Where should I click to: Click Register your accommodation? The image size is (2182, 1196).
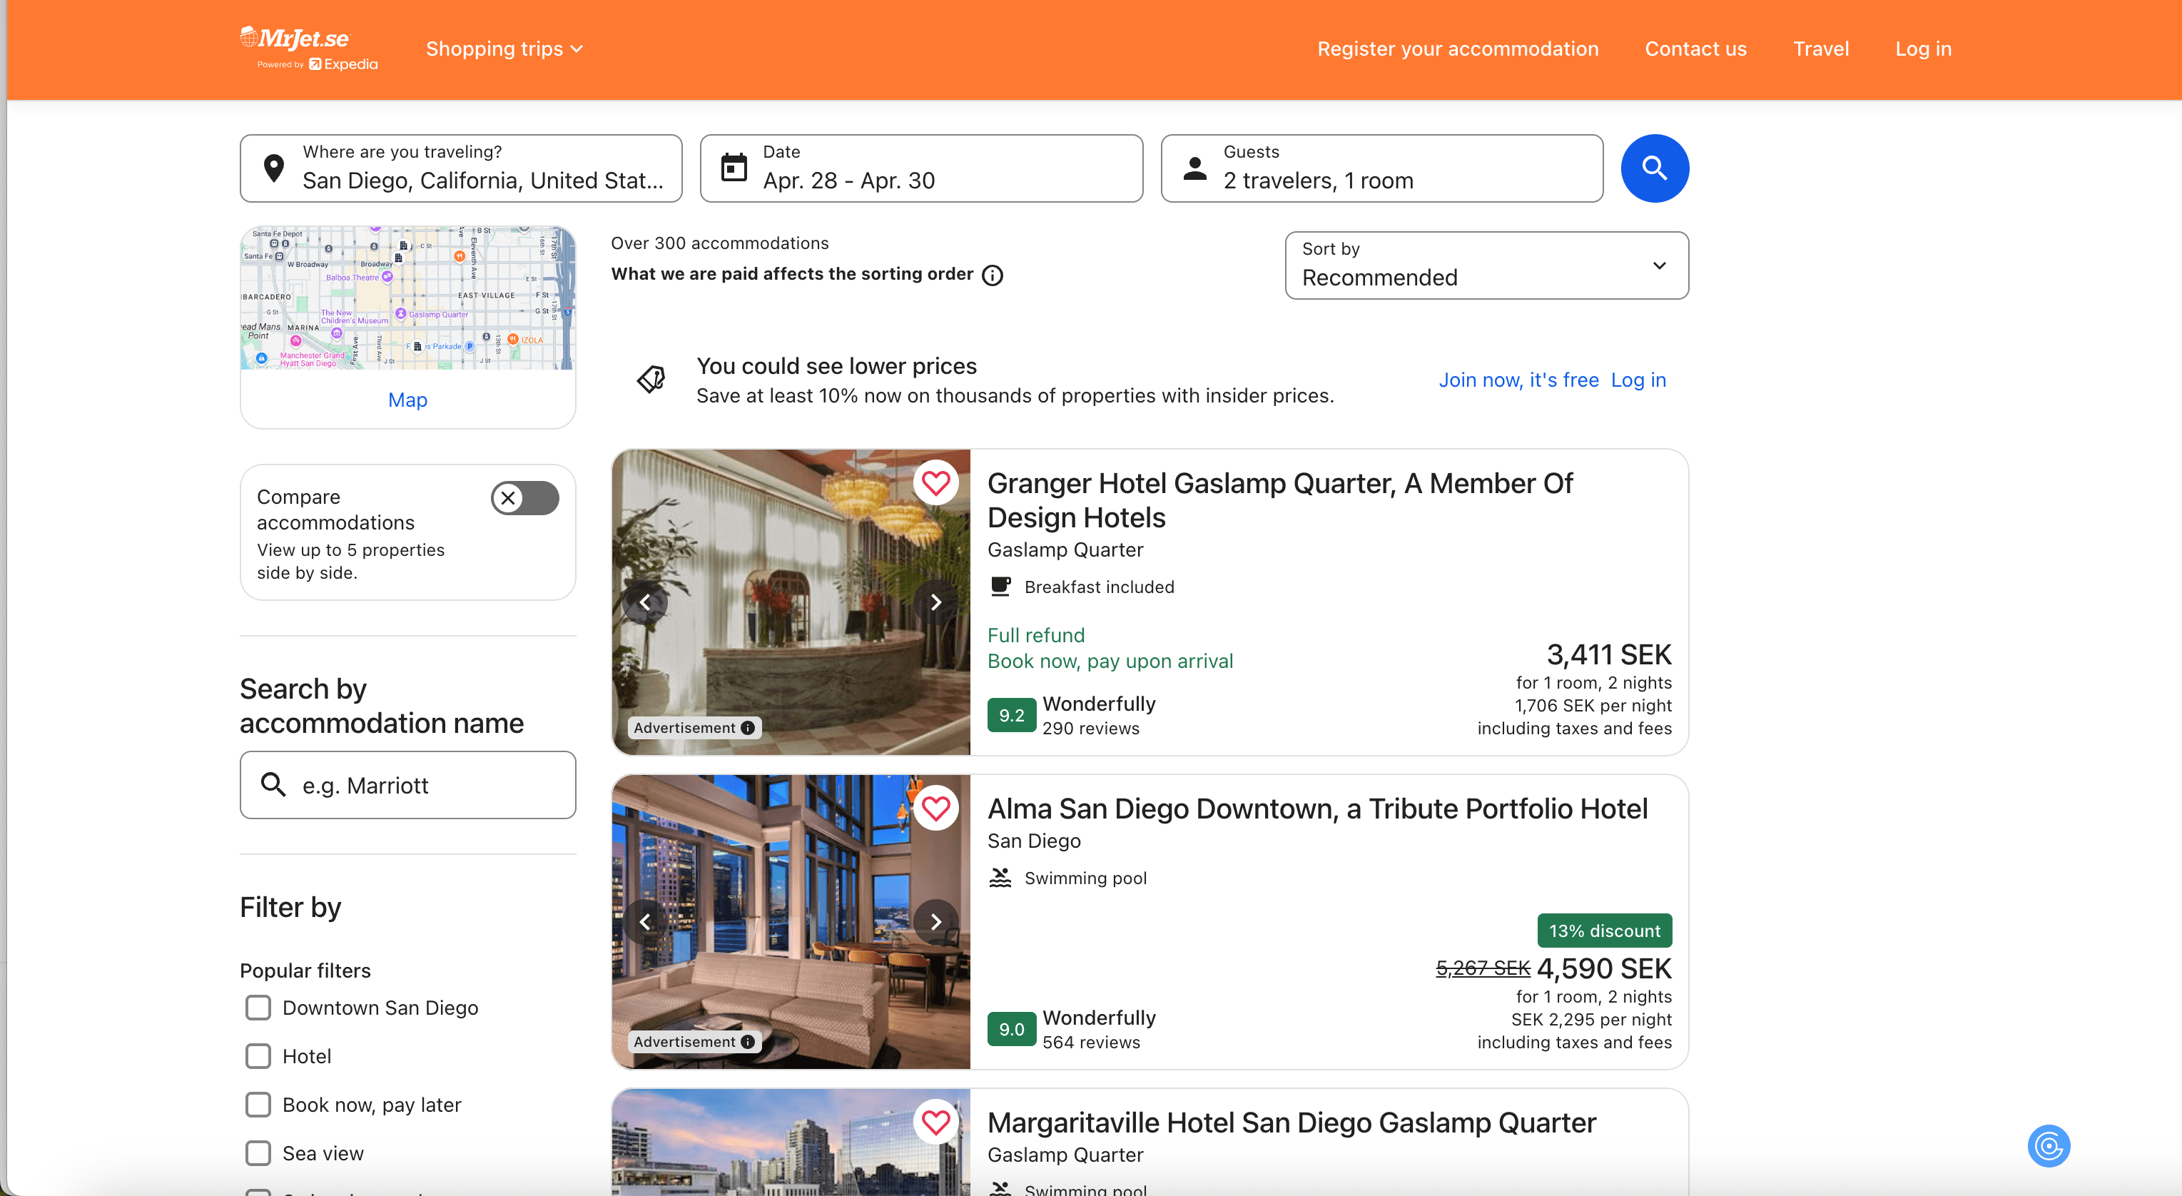[x=1457, y=49]
